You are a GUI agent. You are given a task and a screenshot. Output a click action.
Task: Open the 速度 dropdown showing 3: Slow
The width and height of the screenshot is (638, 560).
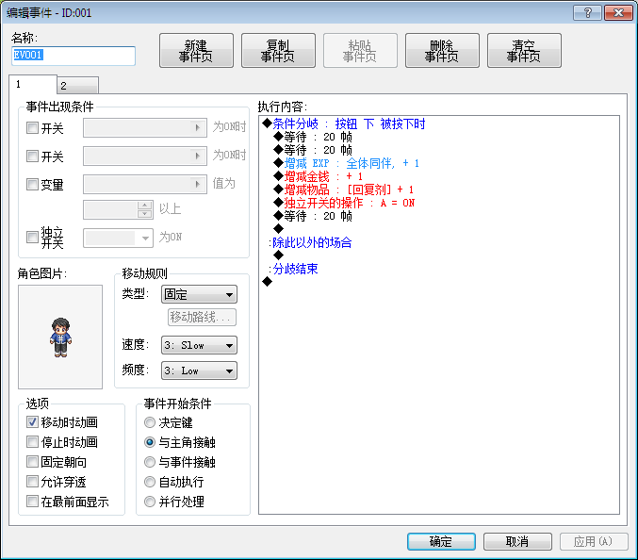coord(199,345)
